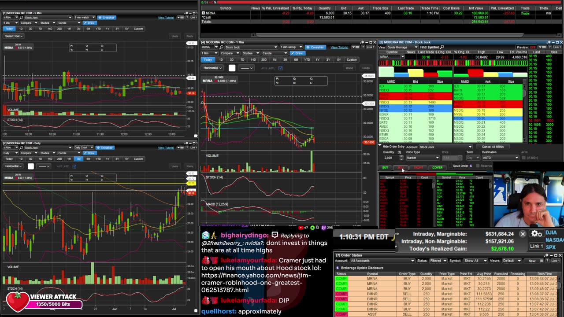Screen dimensions: 564x317
Task: Click Find Symbol search icon in Stock Jock window
Action: pyautogui.click(x=442, y=47)
